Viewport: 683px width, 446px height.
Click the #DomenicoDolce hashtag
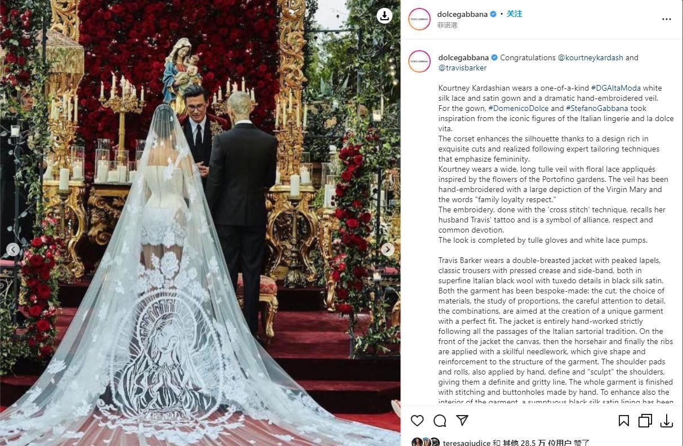(x=510, y=108)
